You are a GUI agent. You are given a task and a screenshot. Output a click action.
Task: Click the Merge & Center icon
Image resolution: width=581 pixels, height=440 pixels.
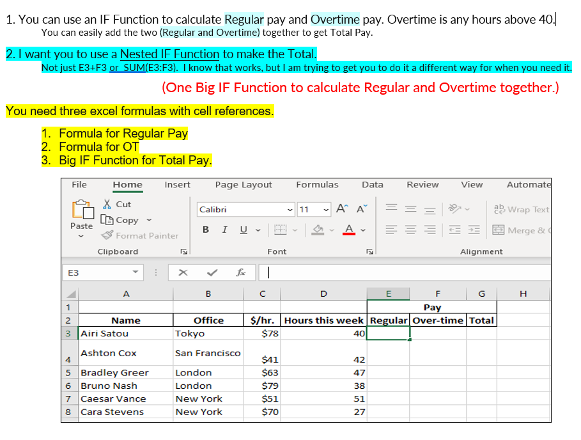pos(499,230)
